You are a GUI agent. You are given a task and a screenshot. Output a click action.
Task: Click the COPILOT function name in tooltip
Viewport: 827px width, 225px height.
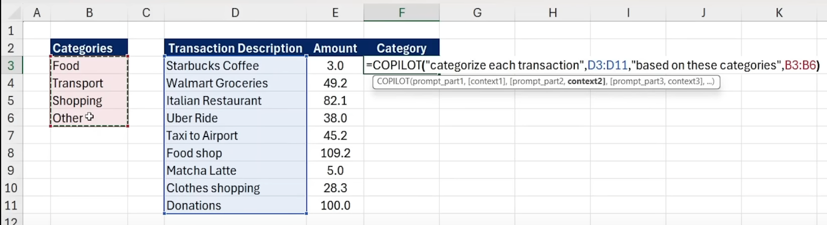tap(393, 81)
